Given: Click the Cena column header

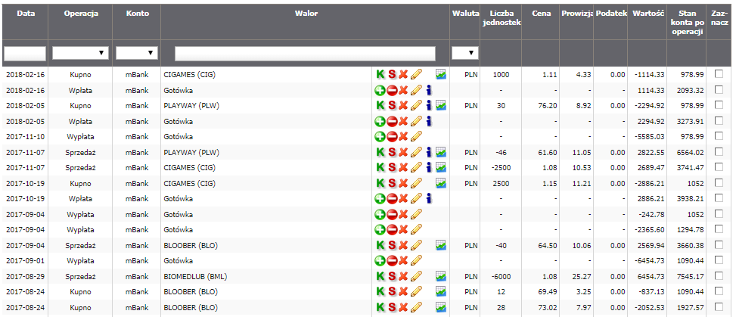Looking at the screenshot, I should [x=541, y=14].
